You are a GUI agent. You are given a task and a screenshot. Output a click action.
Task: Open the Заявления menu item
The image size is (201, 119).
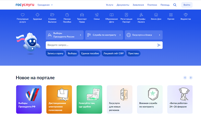pyautogui.click(x=138, y=5)
